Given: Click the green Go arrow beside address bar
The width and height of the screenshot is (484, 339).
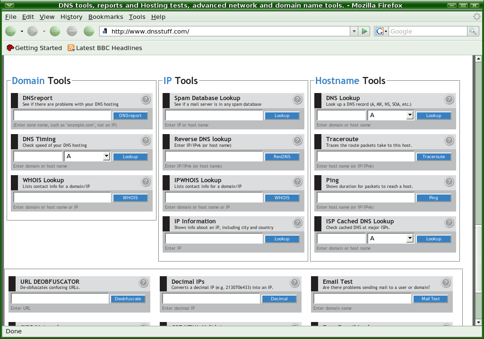Looking at the screenshot, I should pos(364,31).
